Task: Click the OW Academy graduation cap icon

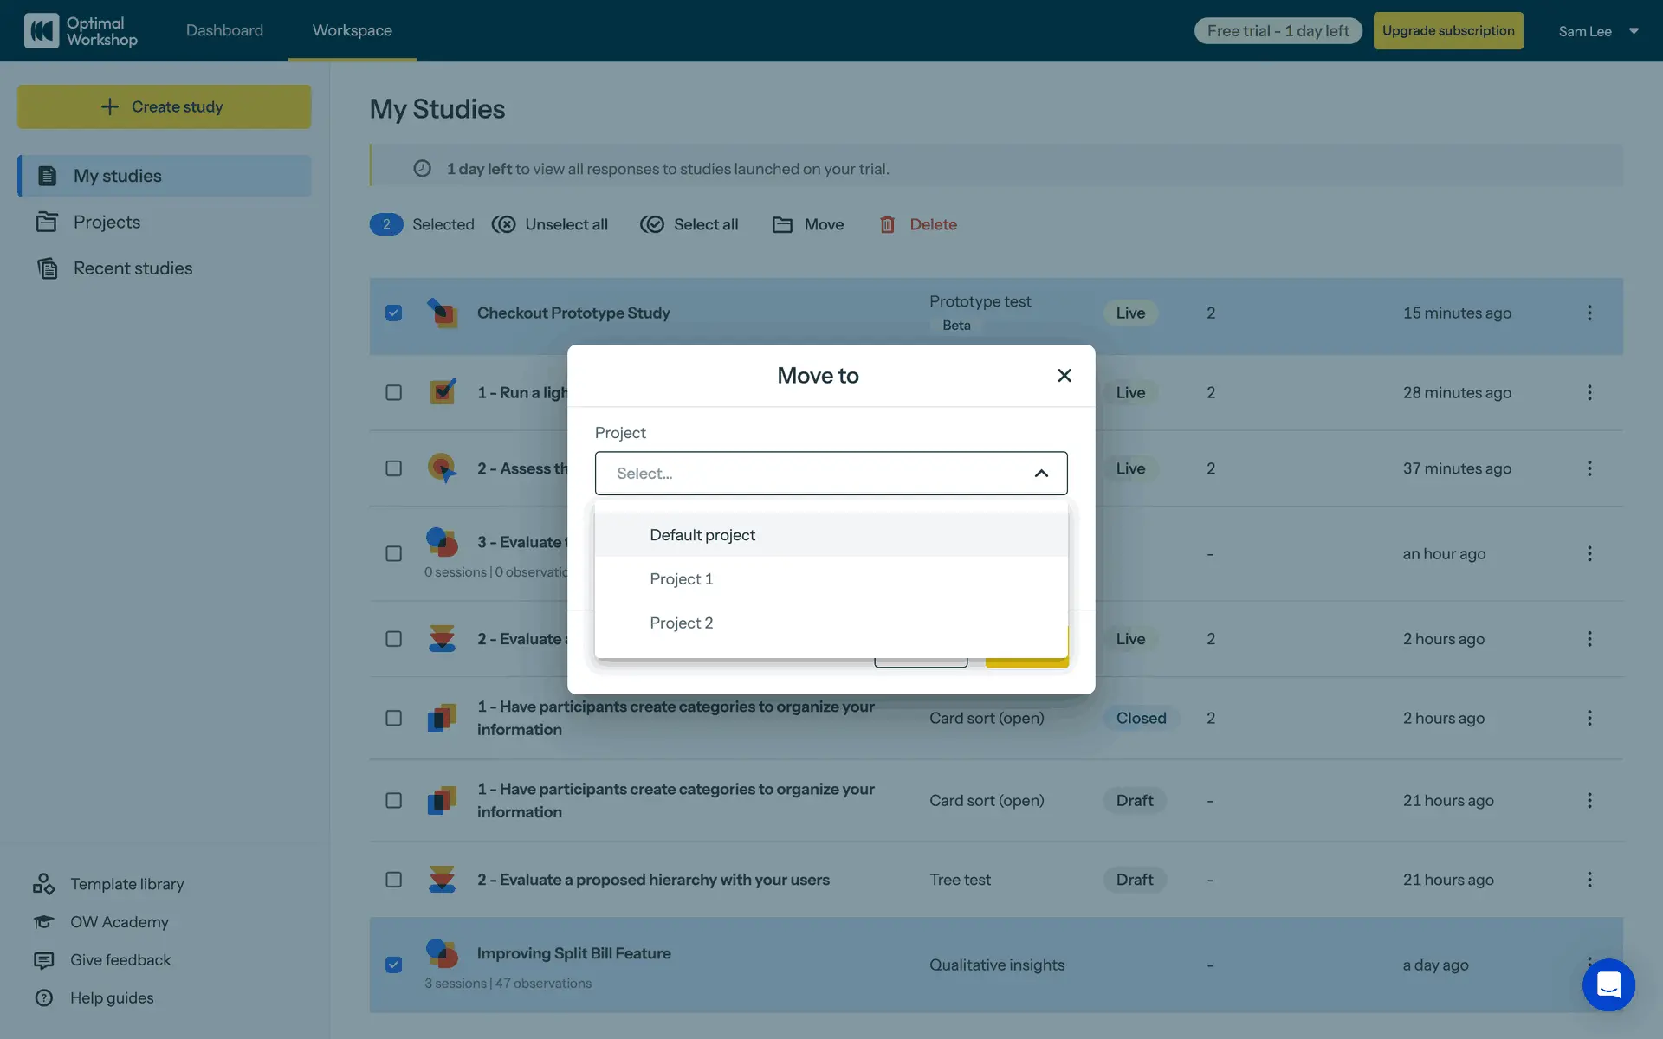Action: click(43, 922)
